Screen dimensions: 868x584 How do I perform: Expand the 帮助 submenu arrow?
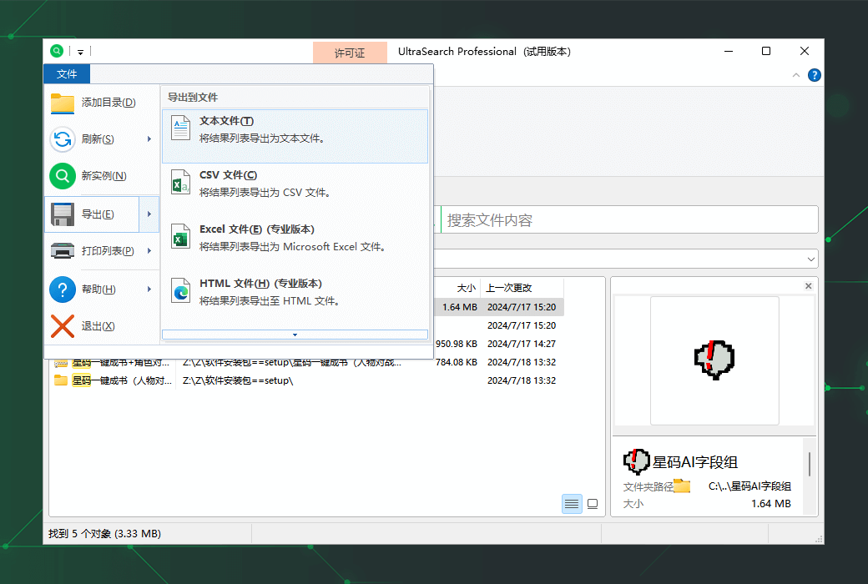click(149, 289)
